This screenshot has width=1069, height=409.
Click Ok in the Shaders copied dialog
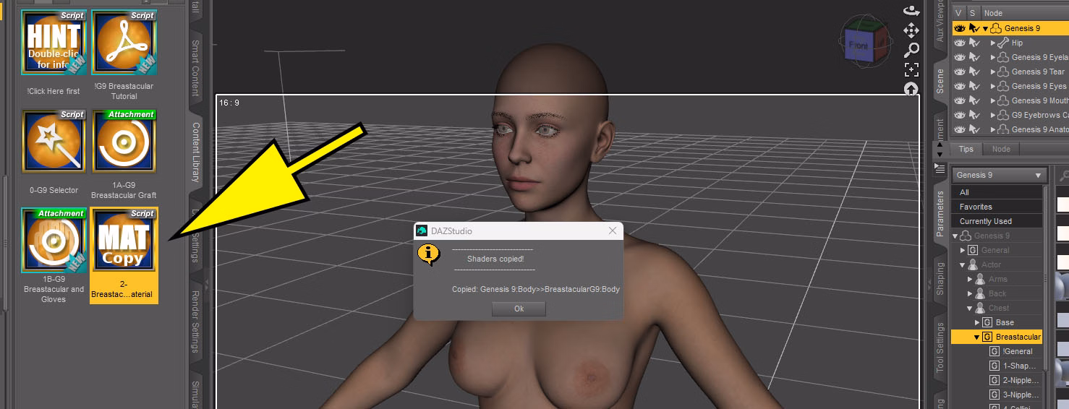(x=519, y=309)
